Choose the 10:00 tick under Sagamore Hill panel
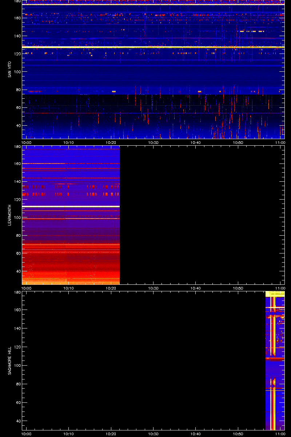 (x=26, y=434)
